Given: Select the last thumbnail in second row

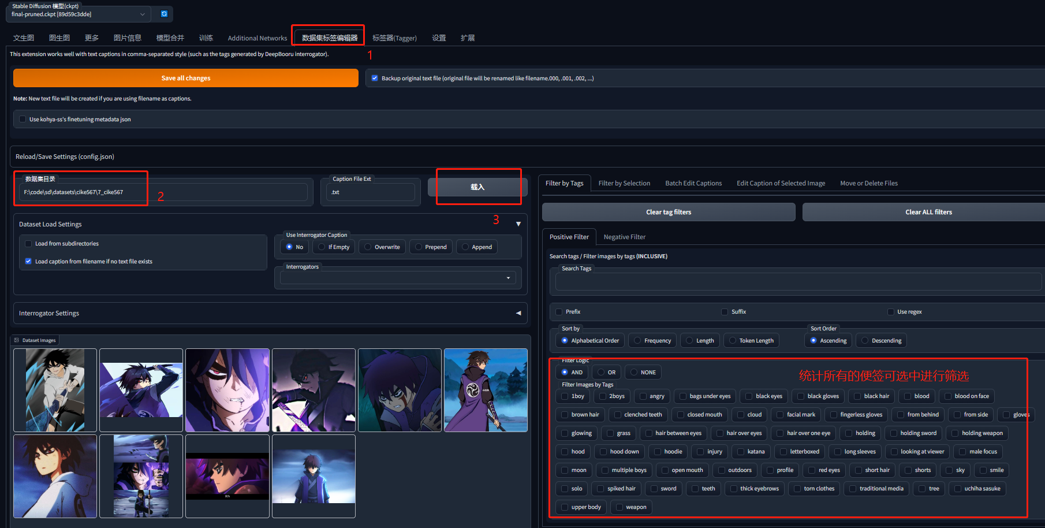Looking at the screenshot, I should 313,476.
